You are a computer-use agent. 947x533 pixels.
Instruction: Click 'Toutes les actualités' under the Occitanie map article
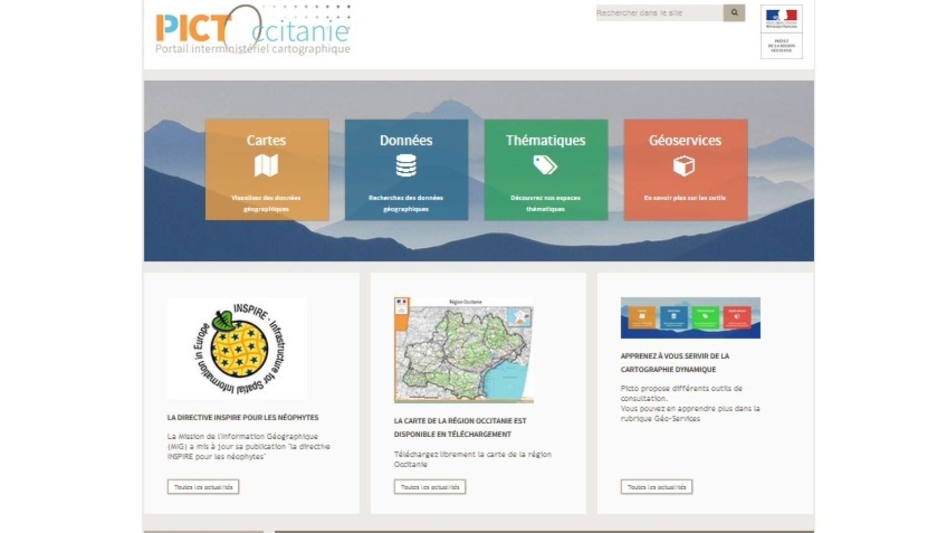coord(430,487)
